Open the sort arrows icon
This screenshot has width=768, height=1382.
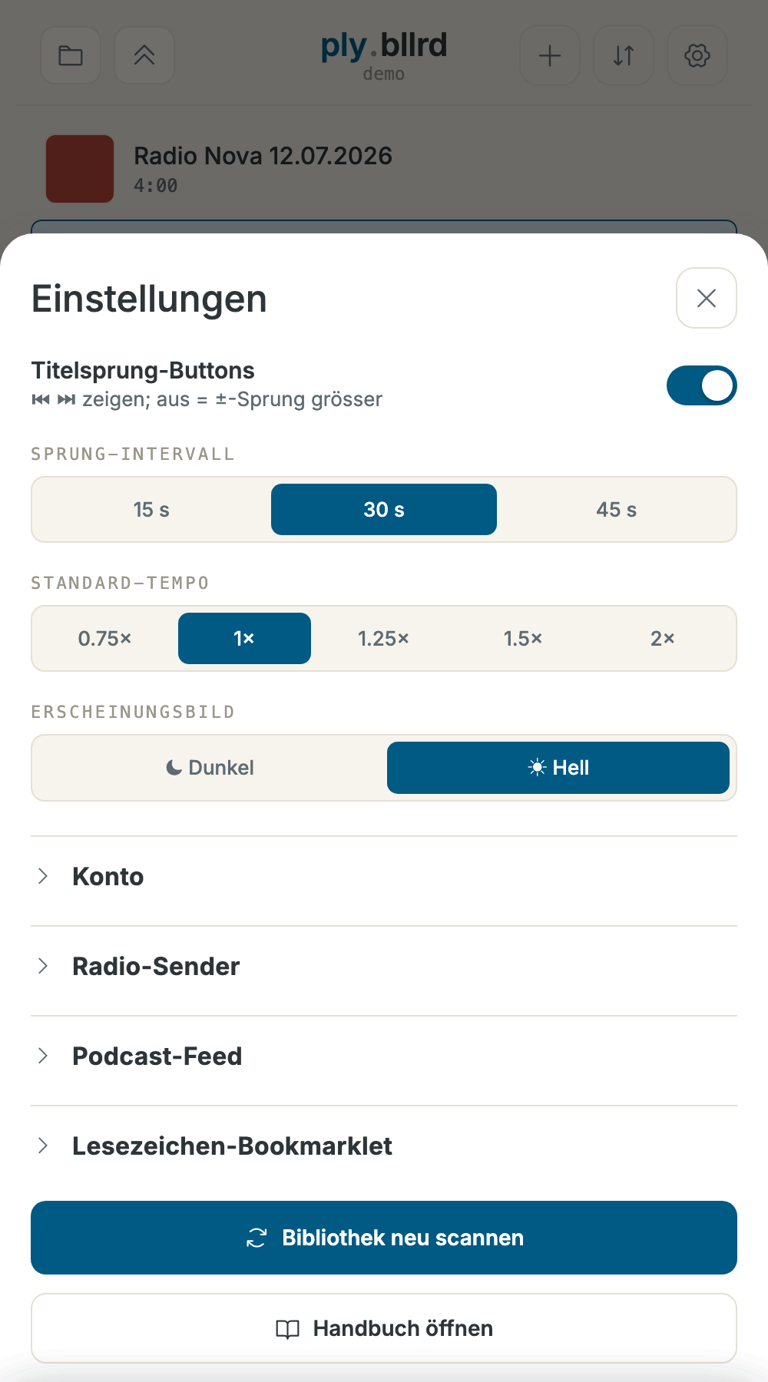[624, 55]
